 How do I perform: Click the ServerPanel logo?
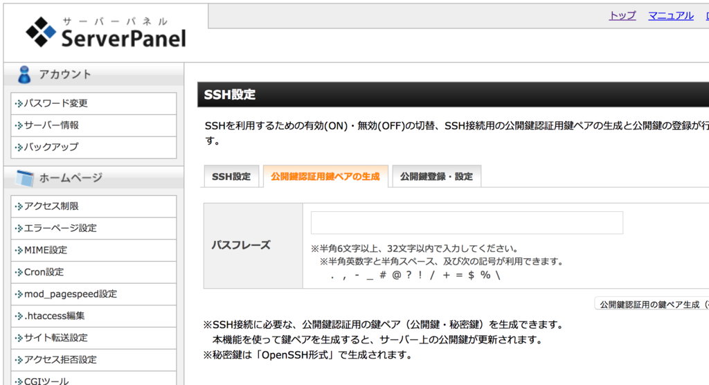[106, 33]
